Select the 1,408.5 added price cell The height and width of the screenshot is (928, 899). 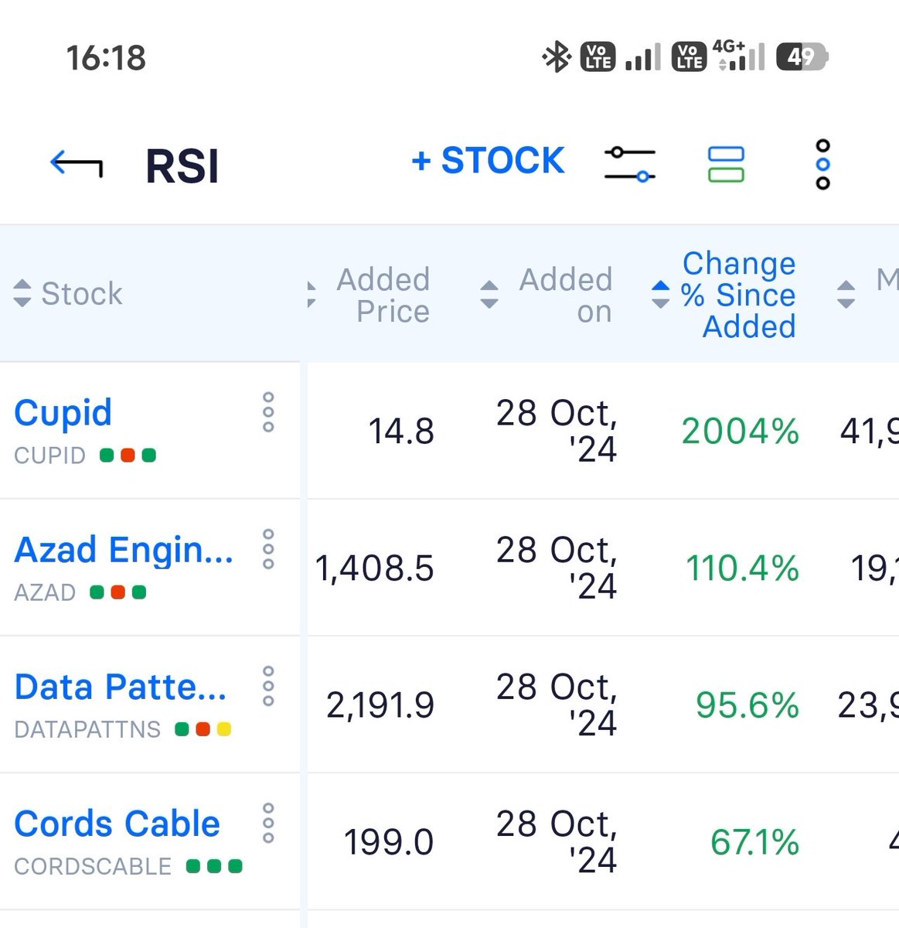pyautogui.click(x=374, y=568)
